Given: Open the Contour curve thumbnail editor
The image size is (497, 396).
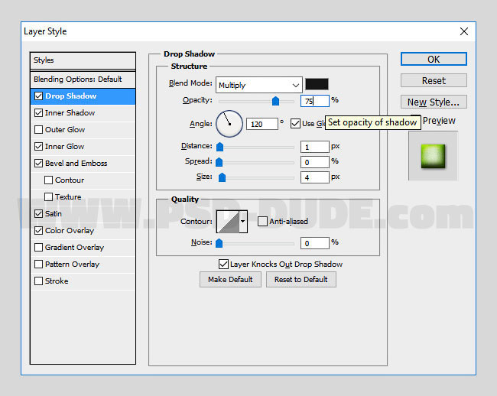Looking at the screenshot, I should [x=228, y=222].
